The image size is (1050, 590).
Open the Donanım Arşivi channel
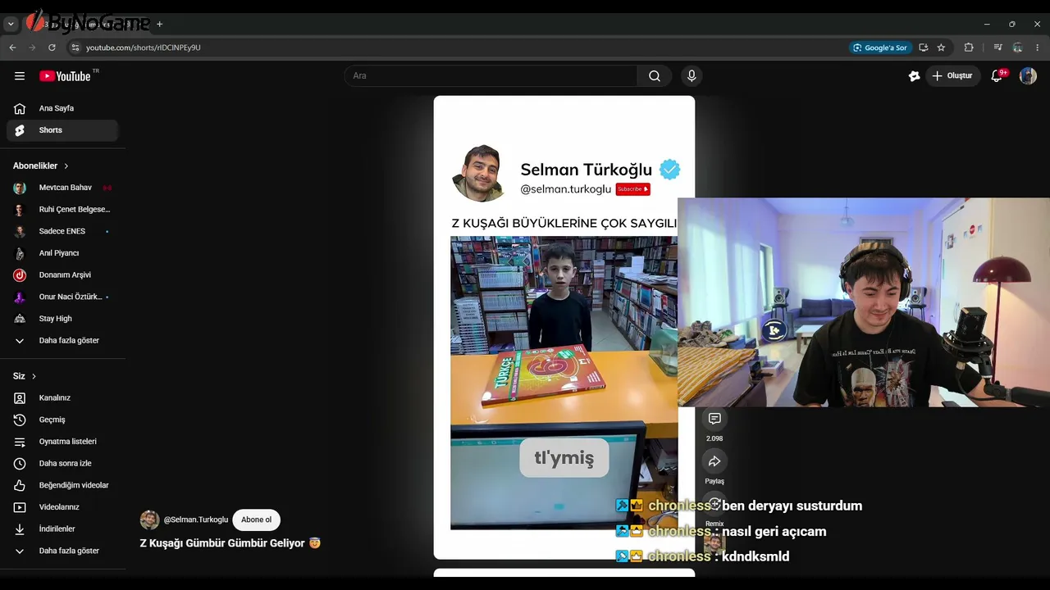pyautogui.click(x=63, y=275)
